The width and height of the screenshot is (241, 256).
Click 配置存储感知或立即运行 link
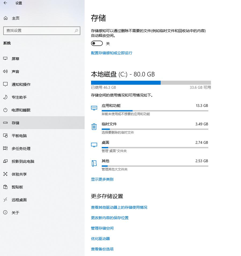click(111, 53)
